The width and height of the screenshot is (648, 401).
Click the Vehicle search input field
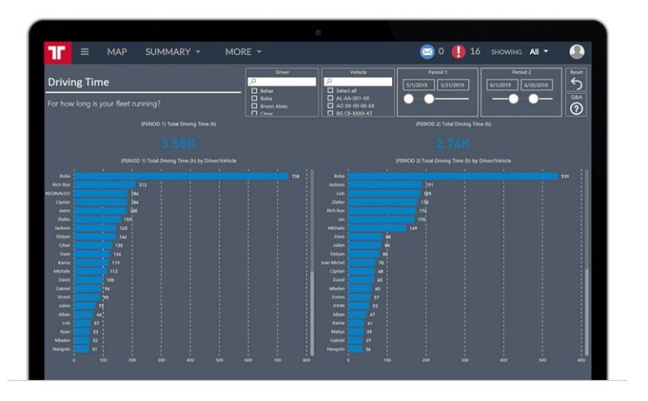(x=358, y=81)
